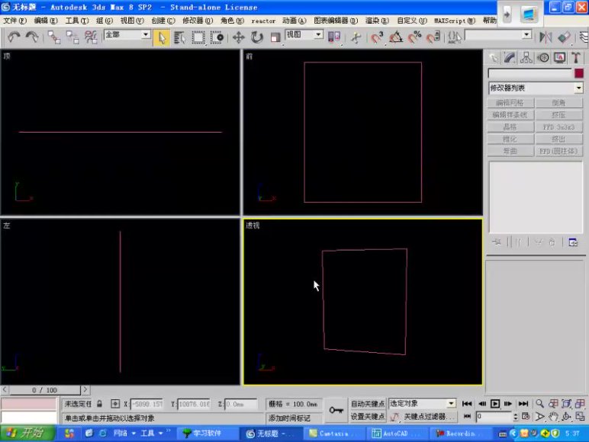Open the Utilities hammer panel tab
This screenshot has width=589, height=442.
click(x=576, y=57)
